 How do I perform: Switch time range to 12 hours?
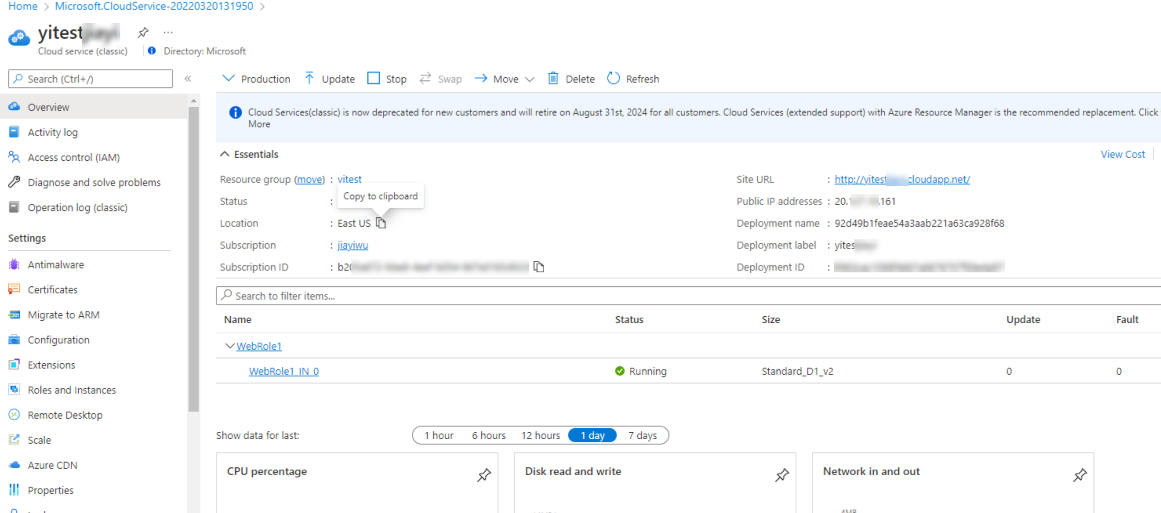541,435
